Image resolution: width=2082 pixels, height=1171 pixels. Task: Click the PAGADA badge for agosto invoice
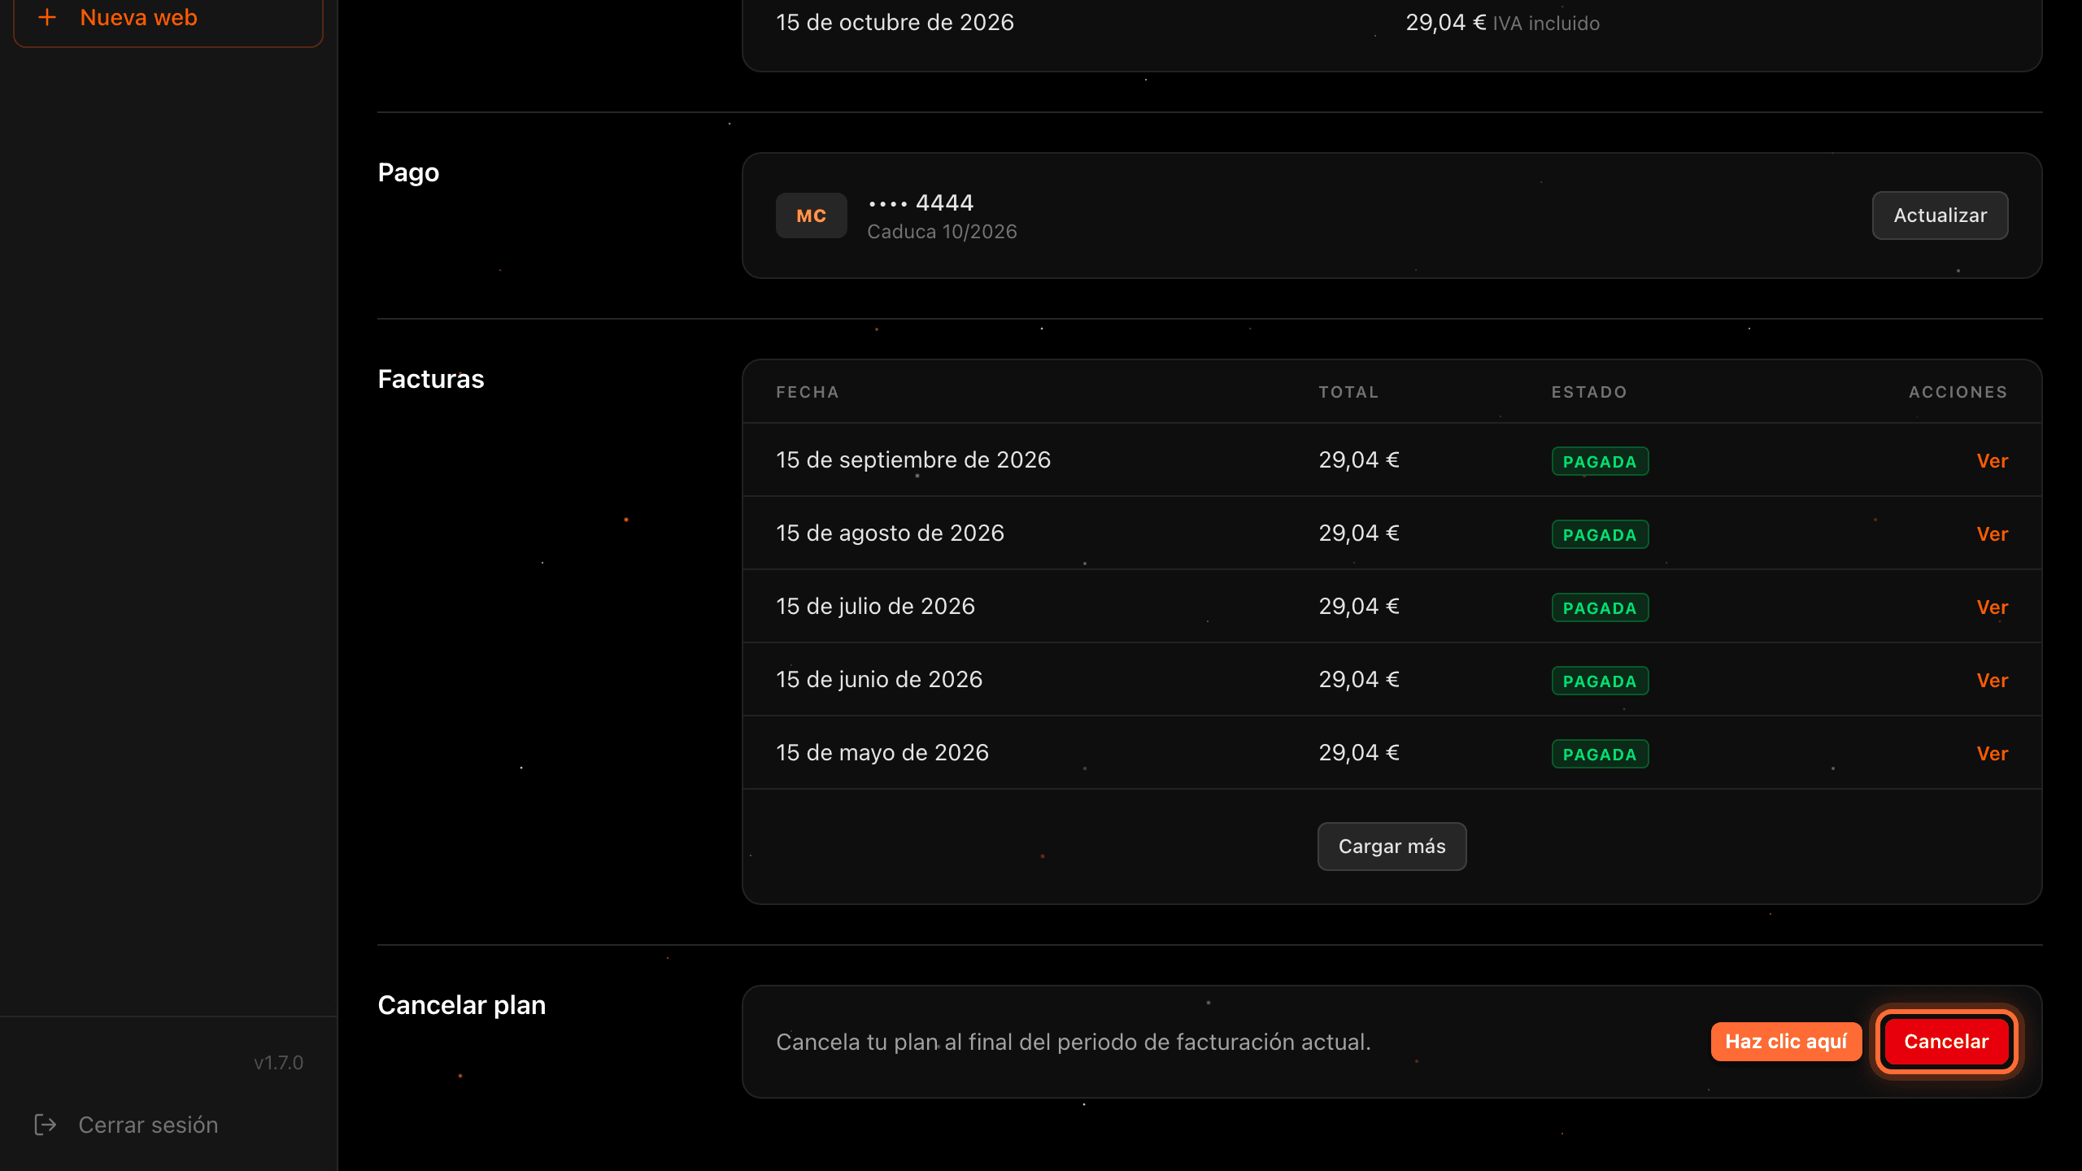[1600, 534]
